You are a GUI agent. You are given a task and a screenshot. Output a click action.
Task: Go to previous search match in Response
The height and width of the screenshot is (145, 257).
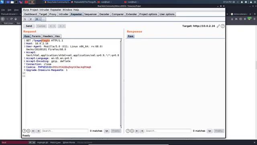(x=137, y=131)
